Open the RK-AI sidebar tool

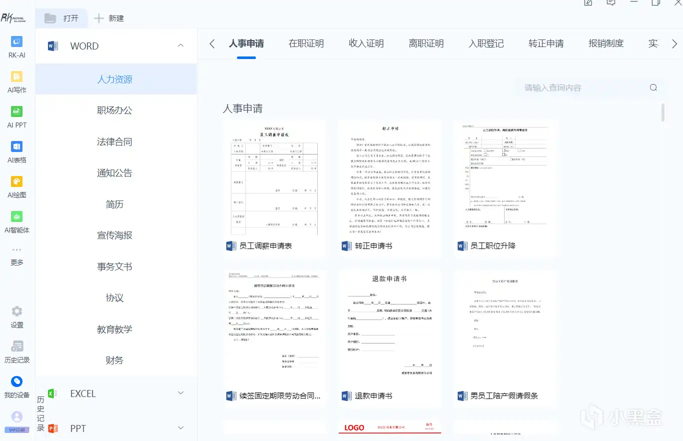coord(17,47)
